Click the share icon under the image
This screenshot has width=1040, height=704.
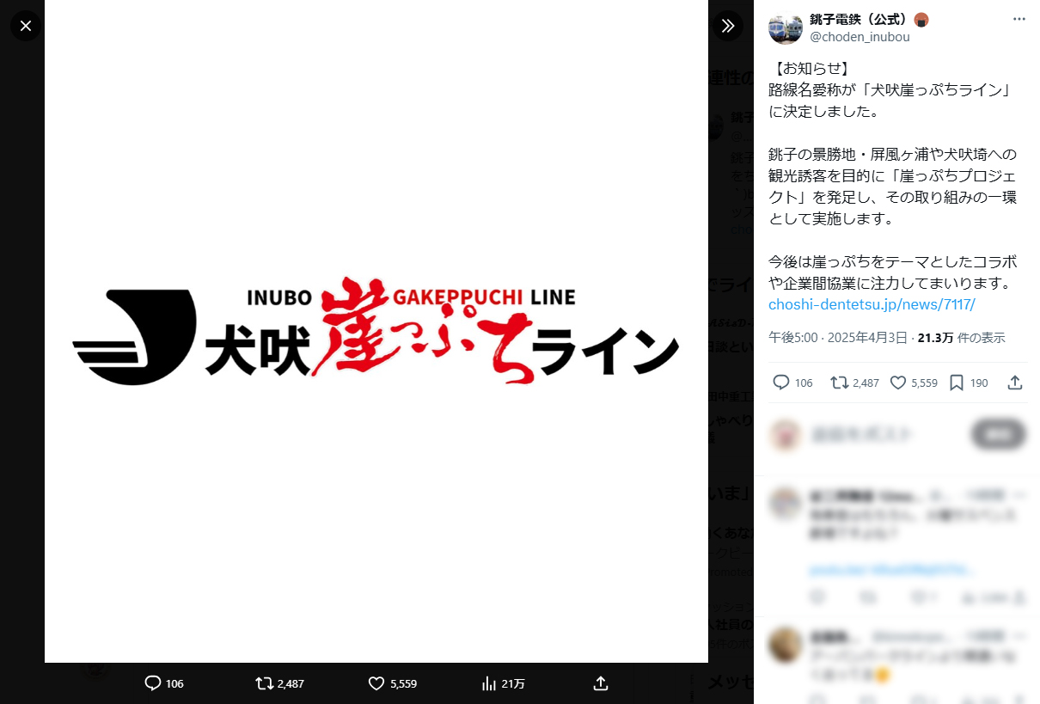601,683
